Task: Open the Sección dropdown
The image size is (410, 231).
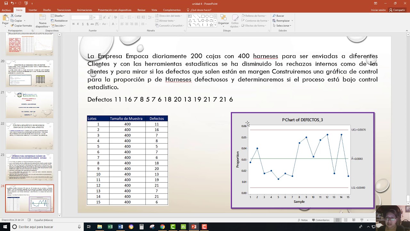Action: pyautogui.click(x=58, y=26)
